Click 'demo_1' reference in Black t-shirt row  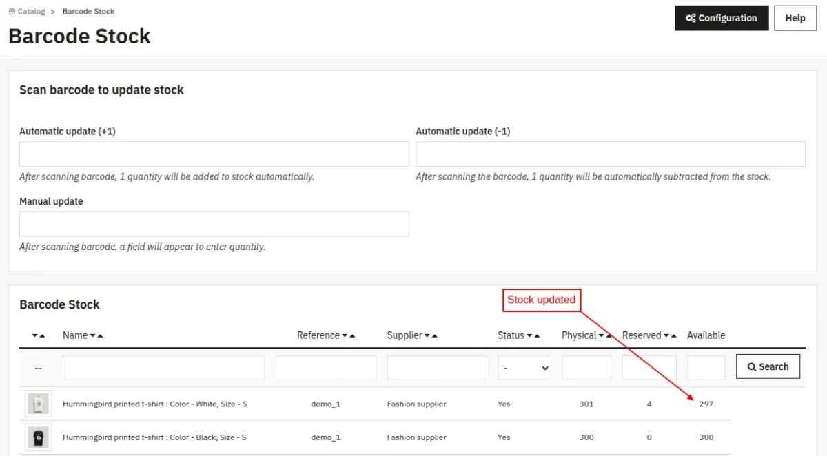point(326,437)
